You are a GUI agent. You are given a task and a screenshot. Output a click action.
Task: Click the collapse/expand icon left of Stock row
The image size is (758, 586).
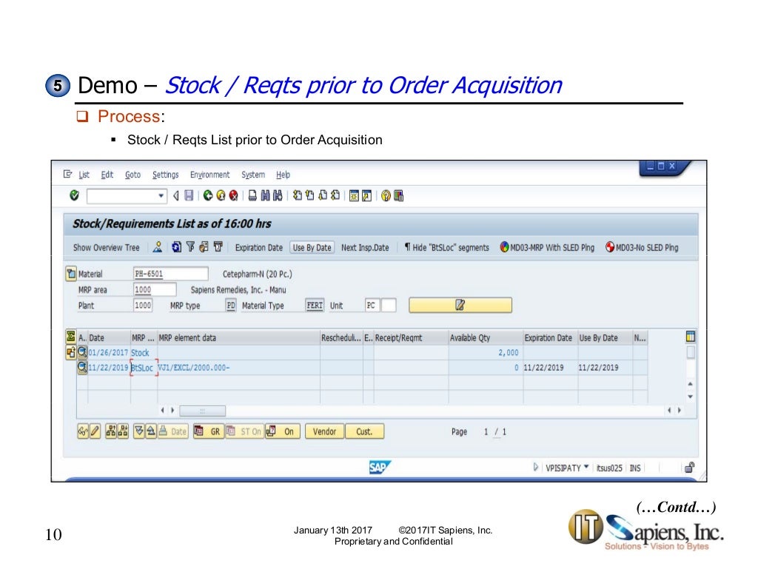[70, 353]
